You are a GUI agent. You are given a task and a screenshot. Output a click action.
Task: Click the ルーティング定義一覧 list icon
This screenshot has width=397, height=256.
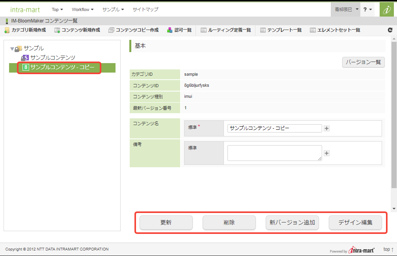[203, 30]
